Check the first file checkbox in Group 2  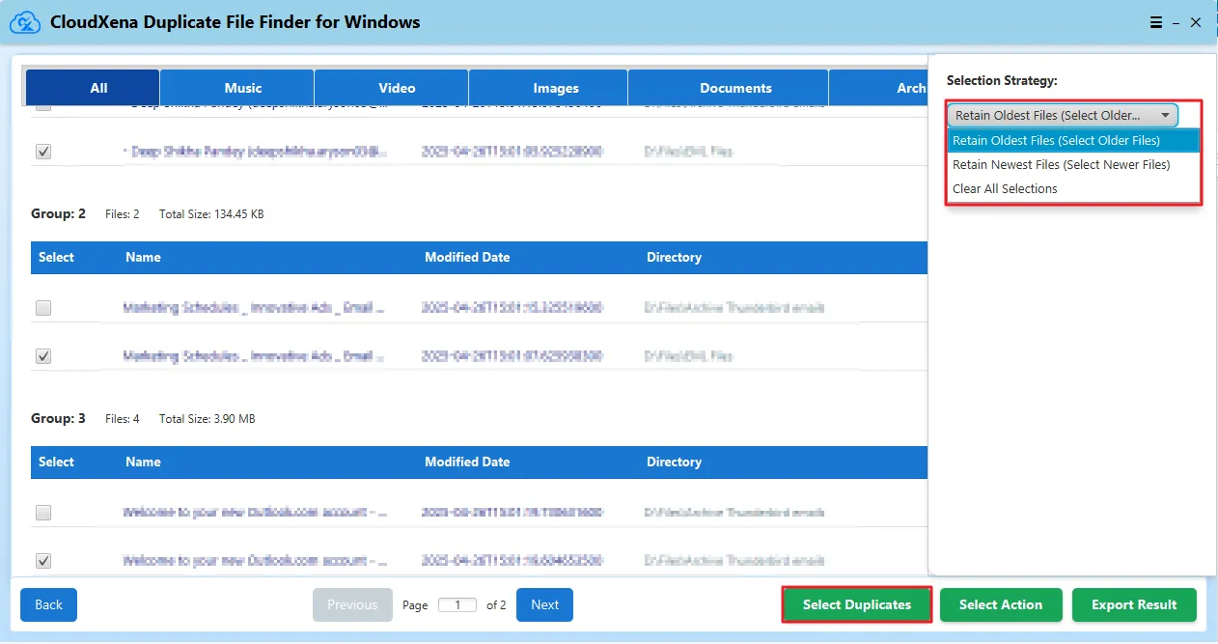tap(43, 308)
